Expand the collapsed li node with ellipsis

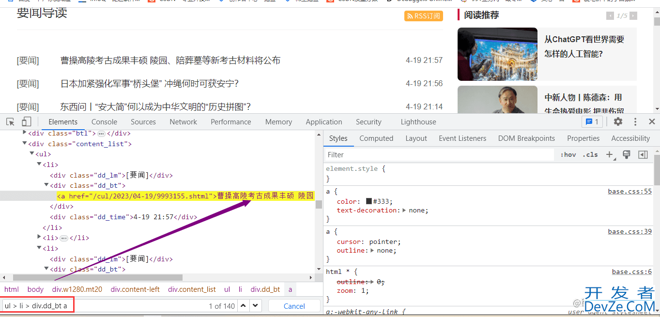(x=39, y=238)
